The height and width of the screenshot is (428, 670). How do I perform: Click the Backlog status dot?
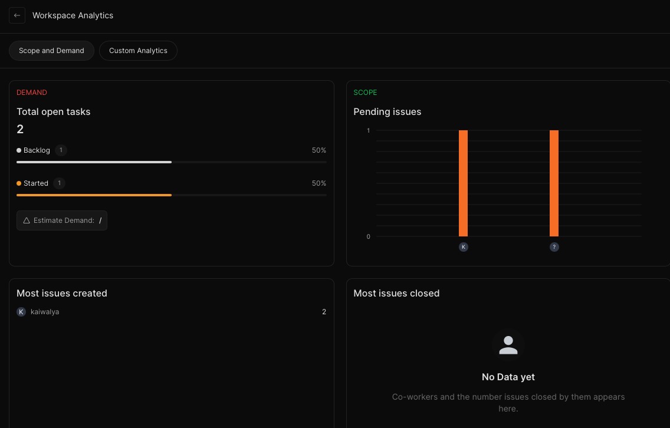[x=18, y=150]
